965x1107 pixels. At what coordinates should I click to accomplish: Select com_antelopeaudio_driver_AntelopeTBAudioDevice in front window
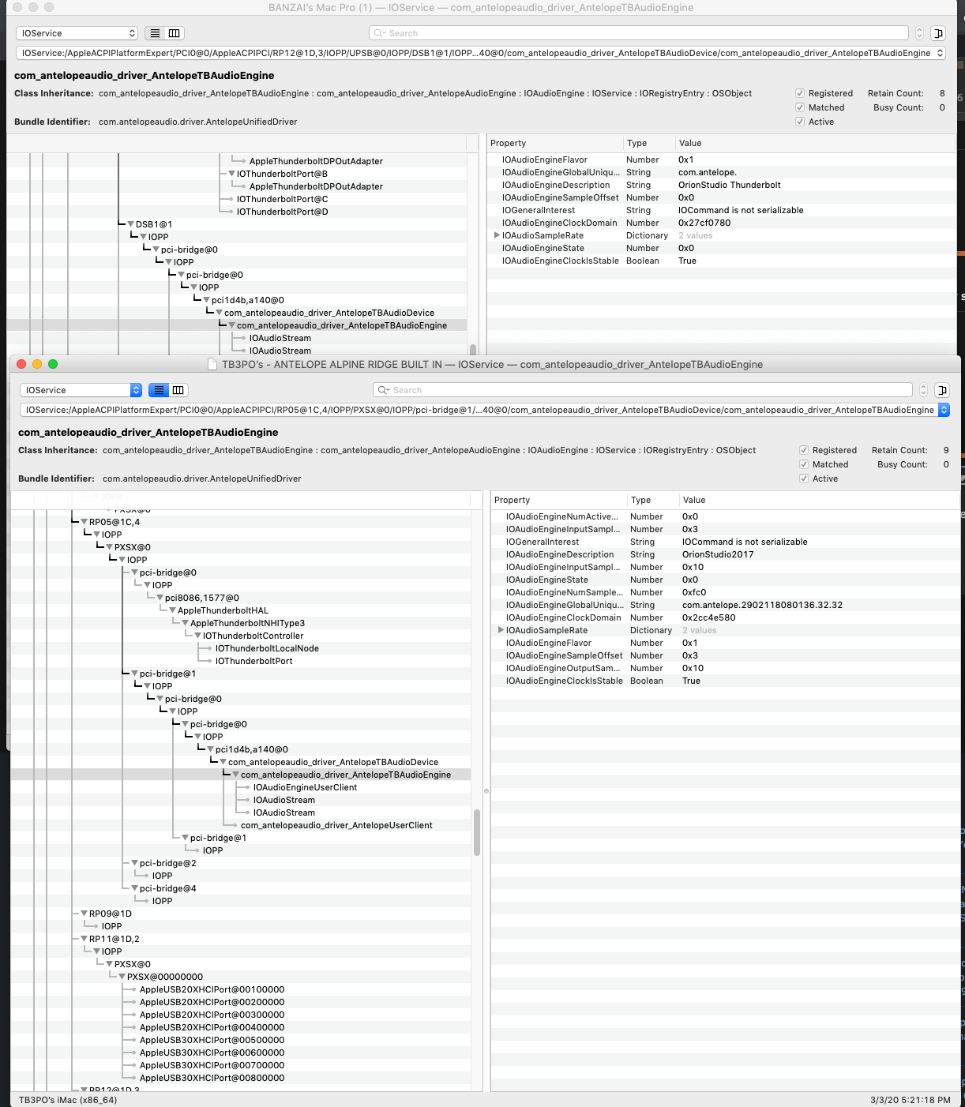(x=333, y=762)
